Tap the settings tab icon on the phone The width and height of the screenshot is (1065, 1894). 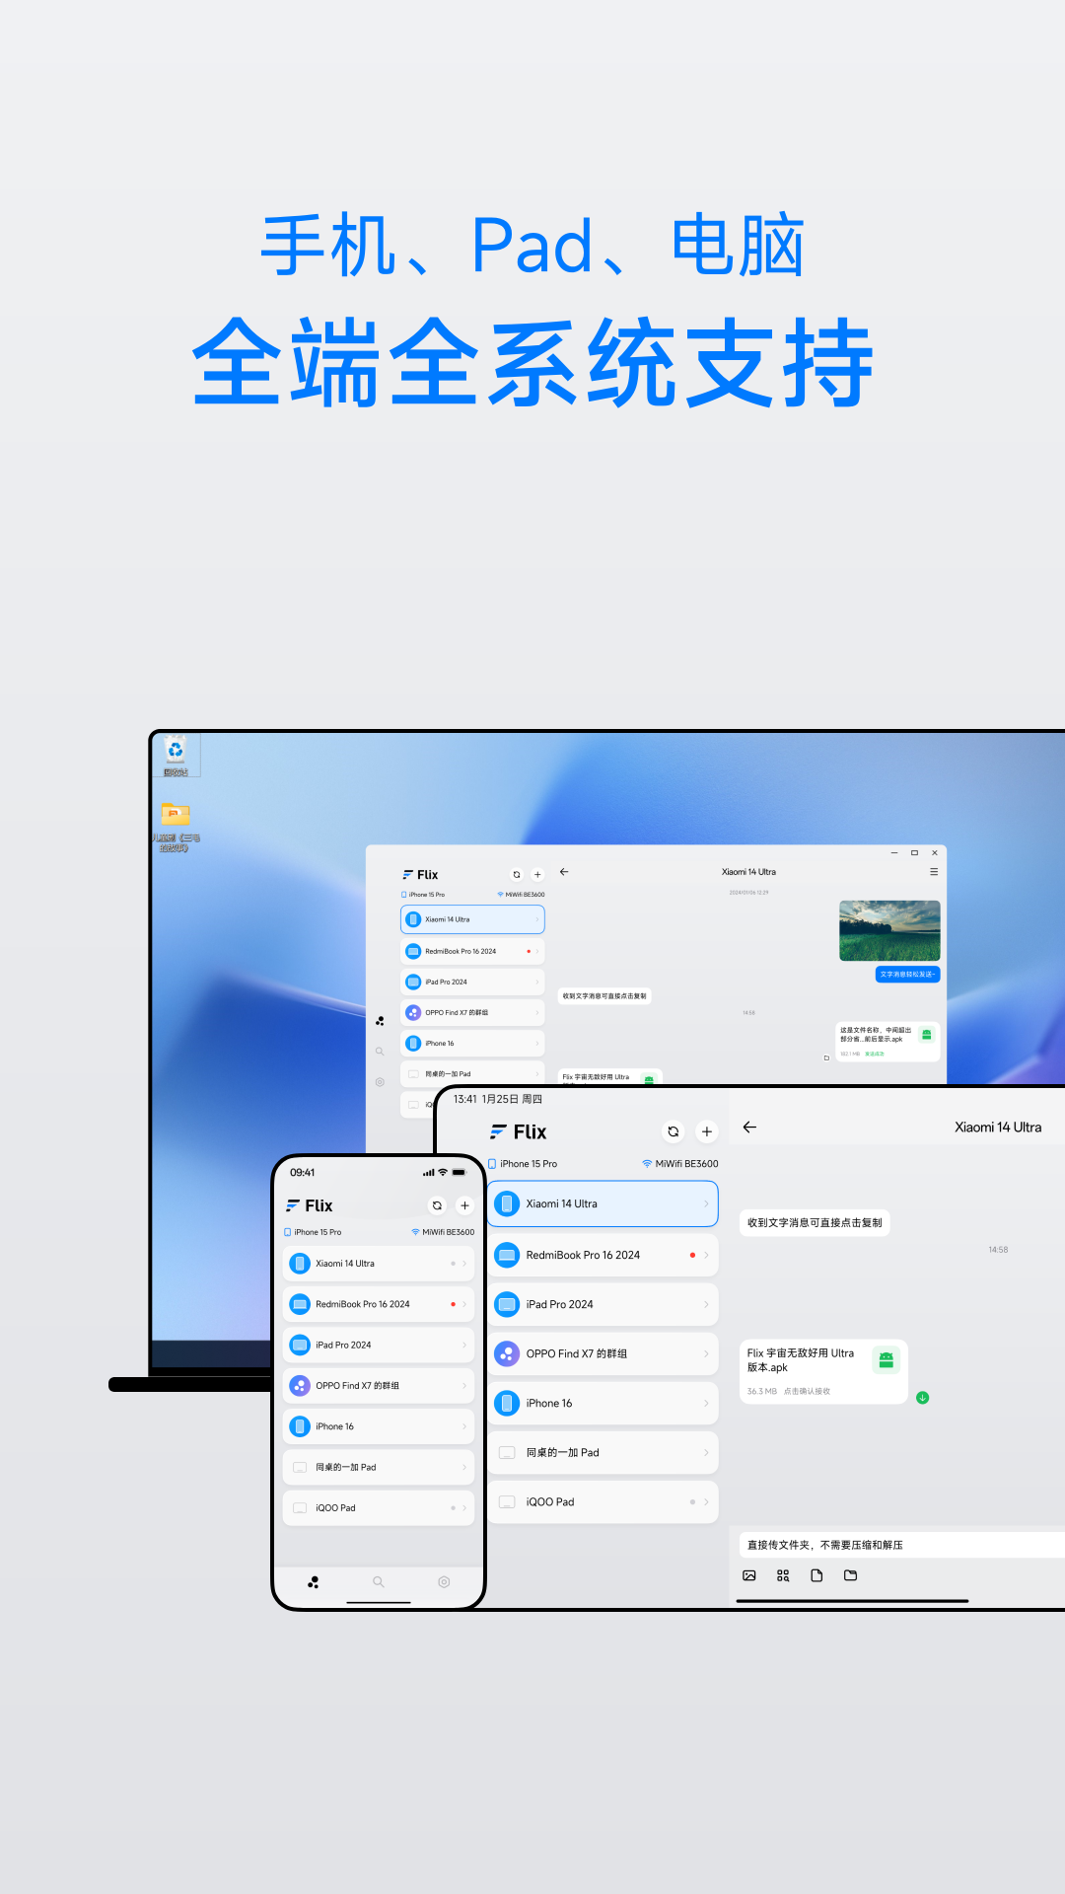444,1582
